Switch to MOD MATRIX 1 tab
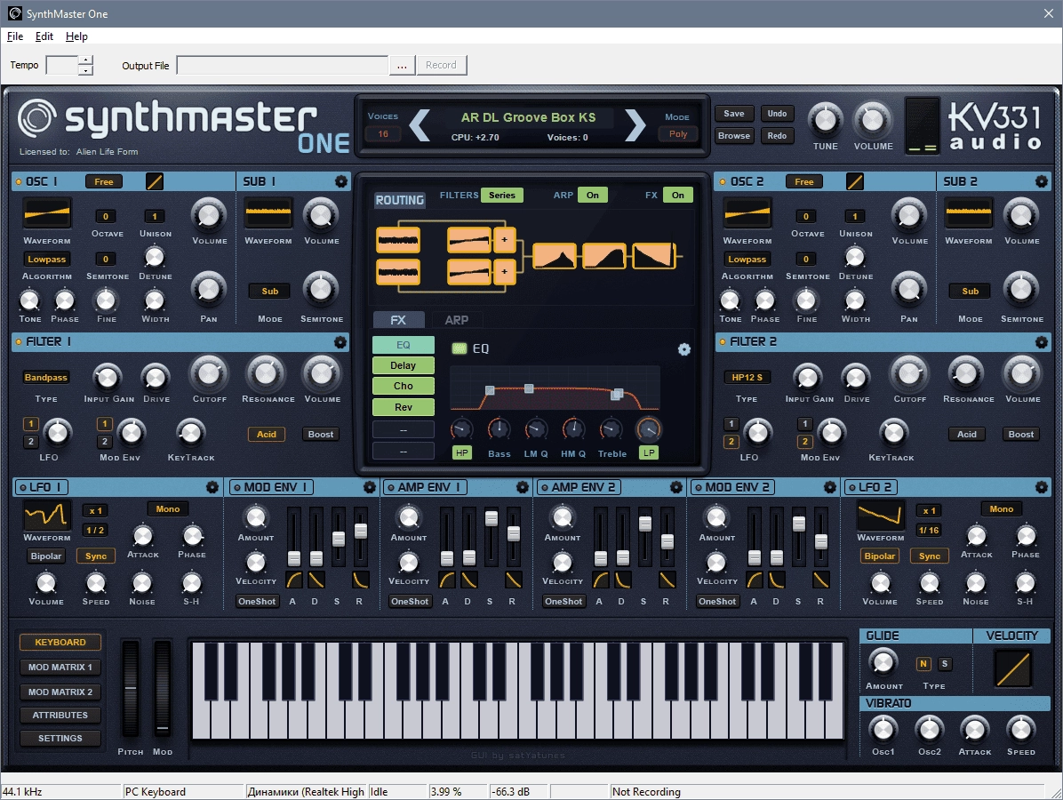The height and width of the screenshot is (800, 1063). (x=60, y=668)
